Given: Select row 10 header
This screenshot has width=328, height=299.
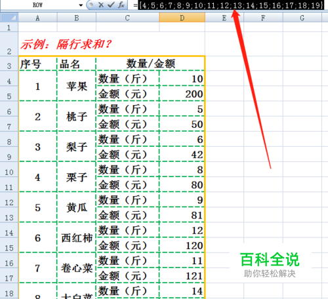Looking at the screenshot, I should pyautogui.click(x=9, y=169).
